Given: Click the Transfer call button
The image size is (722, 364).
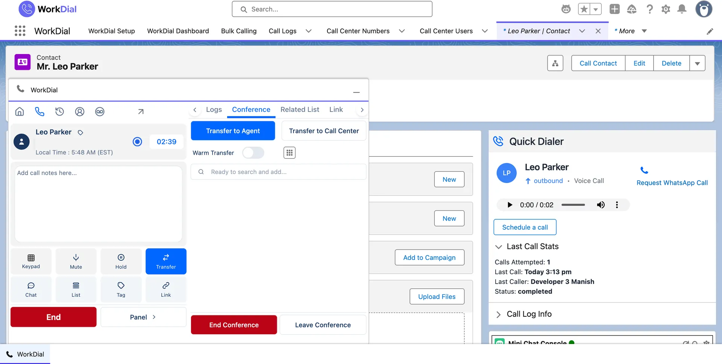Looking at the screenshot, I should (166, 261).
